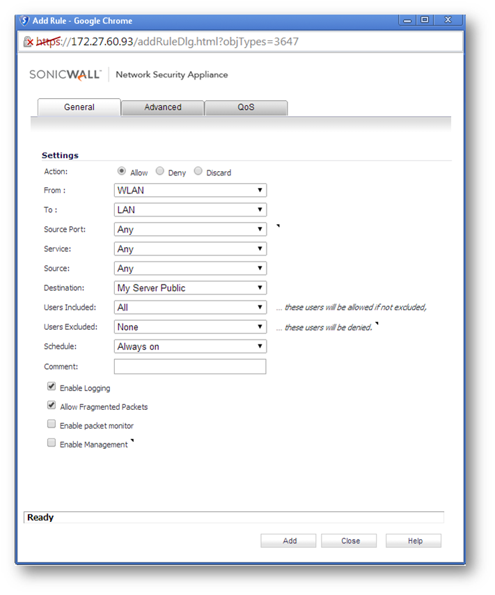495x595 pixels.
Task: Open the Schedule dropdown list
Action: [190, 347]
